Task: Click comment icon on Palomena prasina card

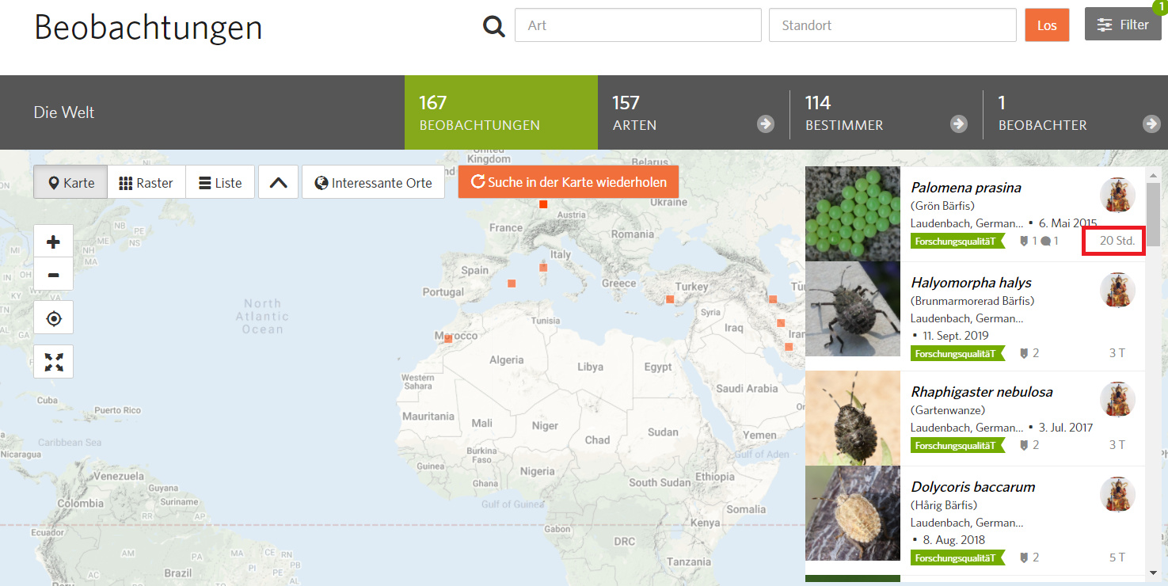Action: tap(1046, 241)
